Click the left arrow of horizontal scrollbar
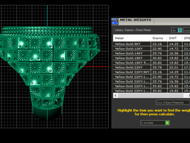Viewport: 190px width, 143px height. [116, 95]
